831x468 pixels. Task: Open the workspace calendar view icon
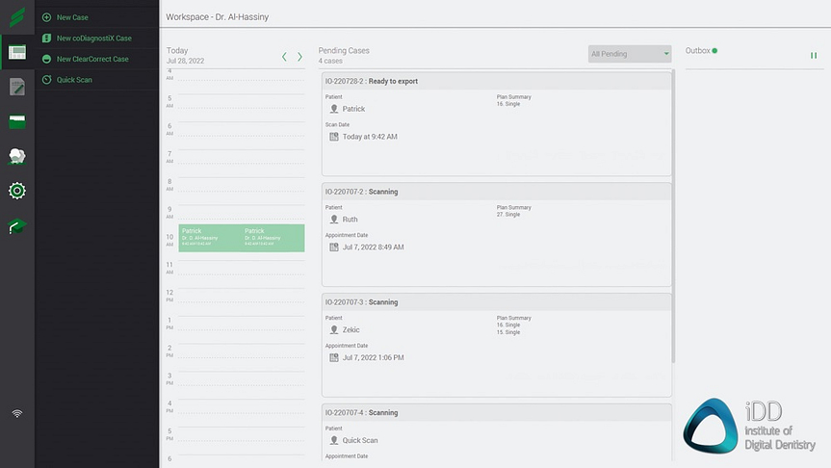tap(17, 52)
